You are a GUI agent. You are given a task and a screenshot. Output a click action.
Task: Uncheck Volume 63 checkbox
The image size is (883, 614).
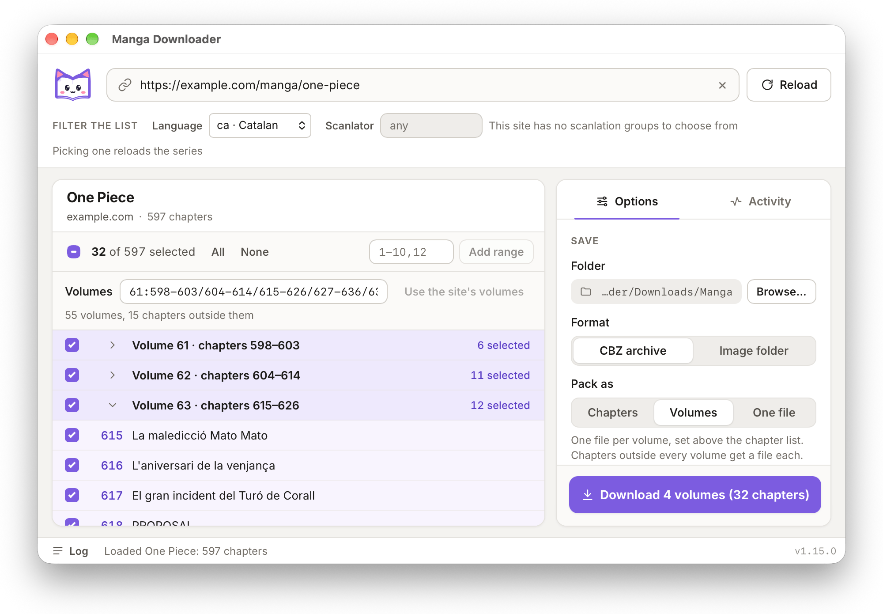(72, 405)
